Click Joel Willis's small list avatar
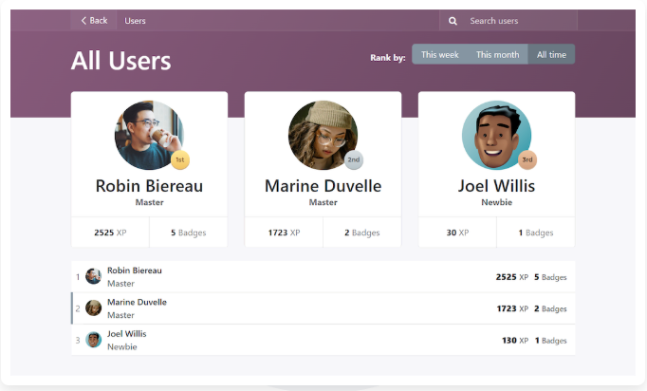This screenshot has width=647, height=391. [94, 339]
